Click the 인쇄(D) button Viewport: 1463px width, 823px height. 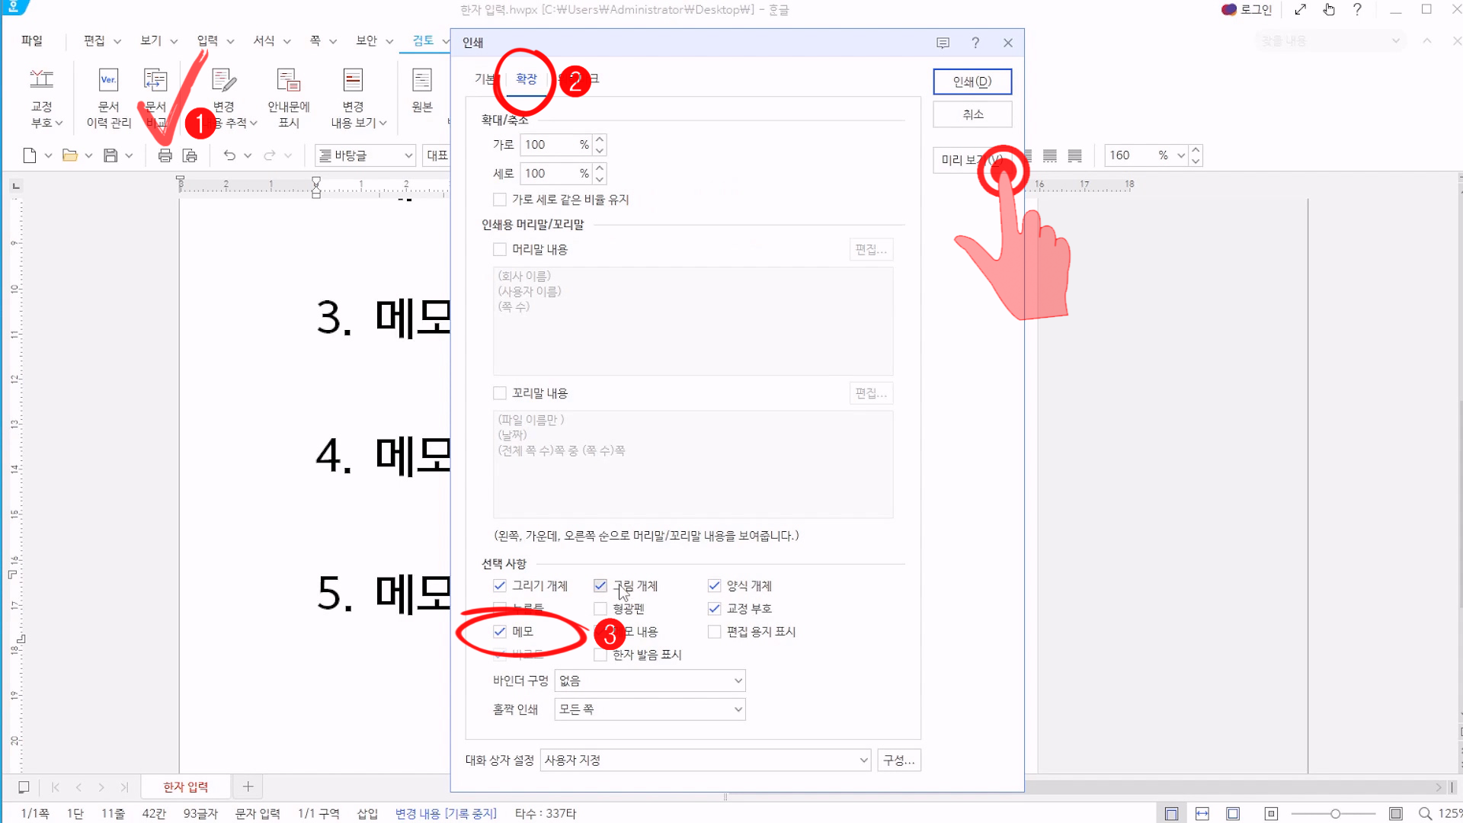[x=972, y=82]
